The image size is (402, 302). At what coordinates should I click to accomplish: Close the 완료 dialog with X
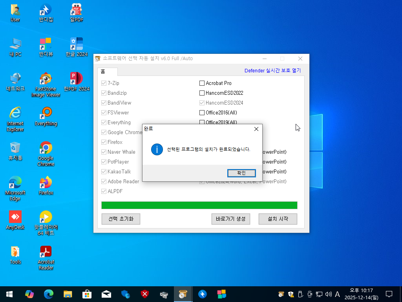click(256, 129)
